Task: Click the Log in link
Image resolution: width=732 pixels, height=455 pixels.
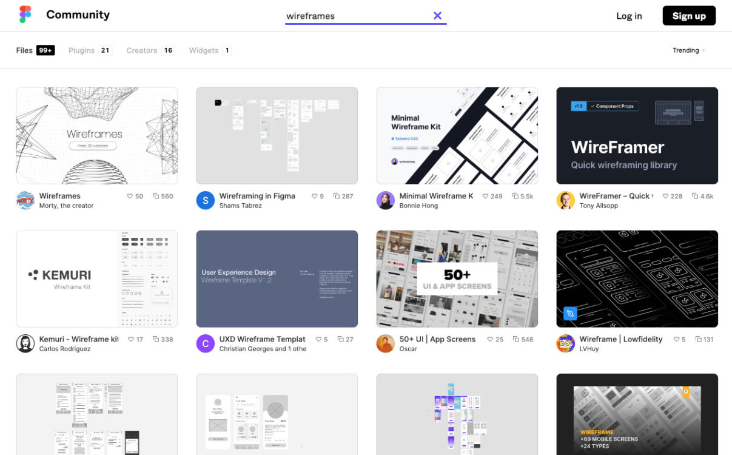Action: (629, 16)
